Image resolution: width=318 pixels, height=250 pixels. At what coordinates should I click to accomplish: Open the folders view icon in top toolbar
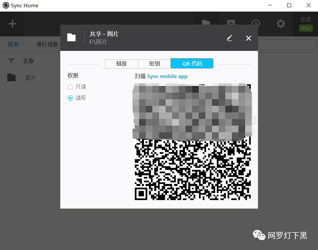(x=206, y=22)
